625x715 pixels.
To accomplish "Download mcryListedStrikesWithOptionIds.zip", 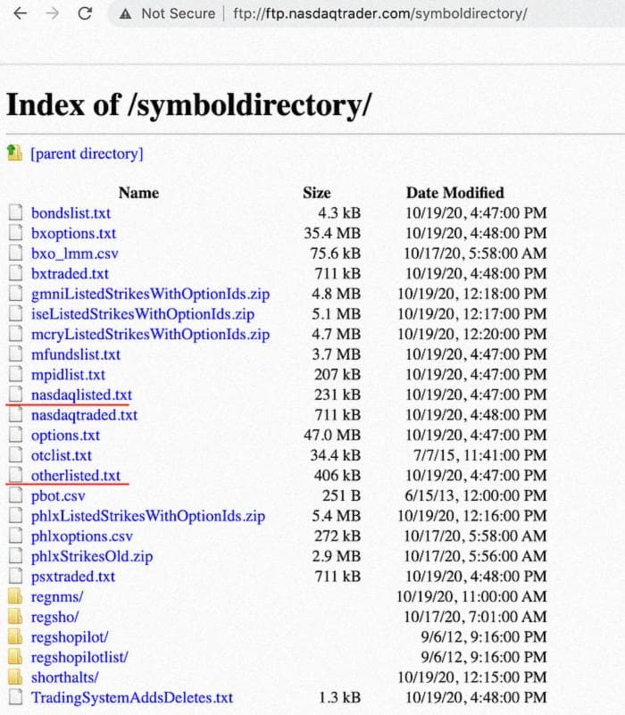I will tap(150, 334).
